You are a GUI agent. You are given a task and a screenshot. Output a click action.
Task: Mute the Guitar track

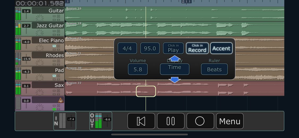tap(54, 20)
